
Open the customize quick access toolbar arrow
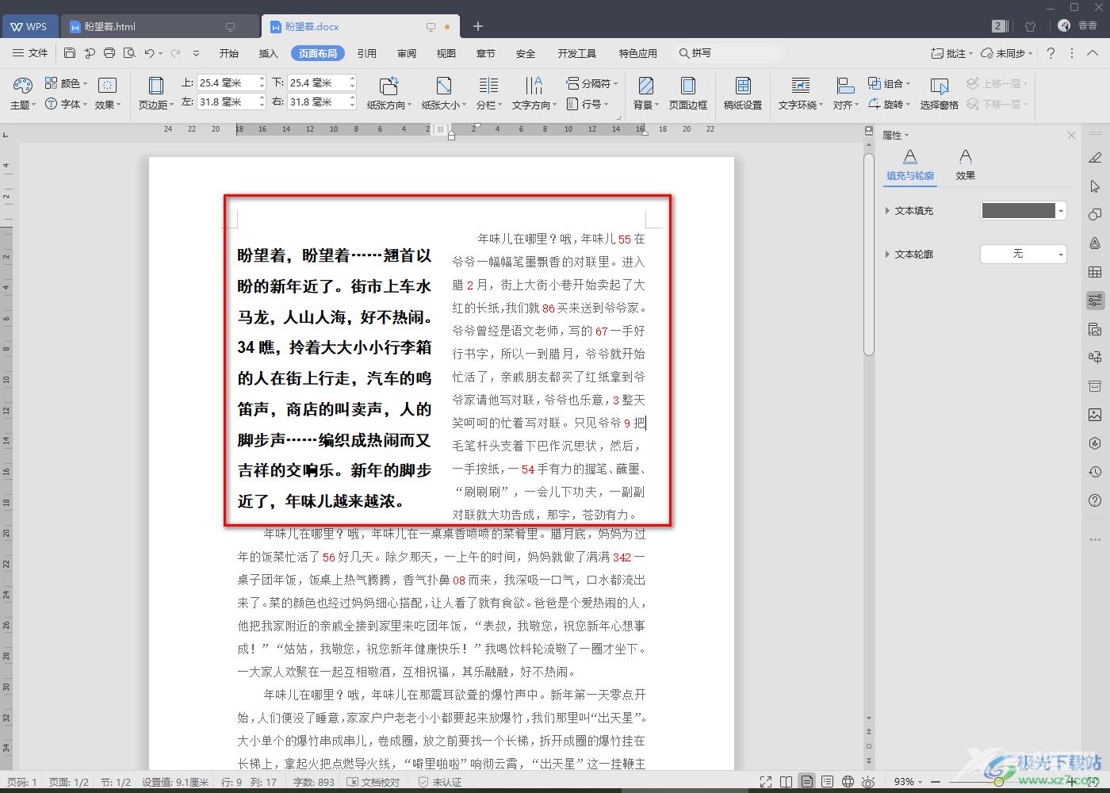[196, 53]
